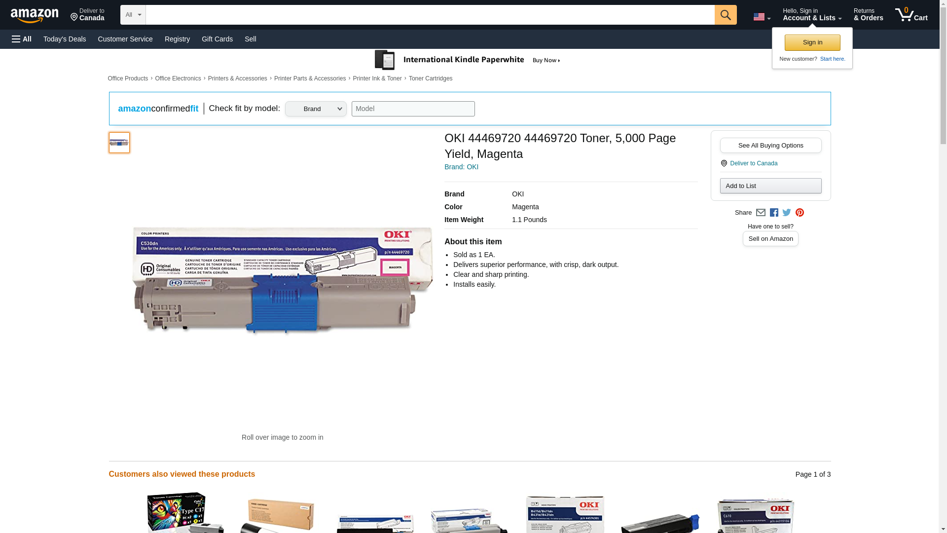
Task: Click the Toner Cartridges breadcrumb
Action: pyautogui.click(x=430, y=78)
